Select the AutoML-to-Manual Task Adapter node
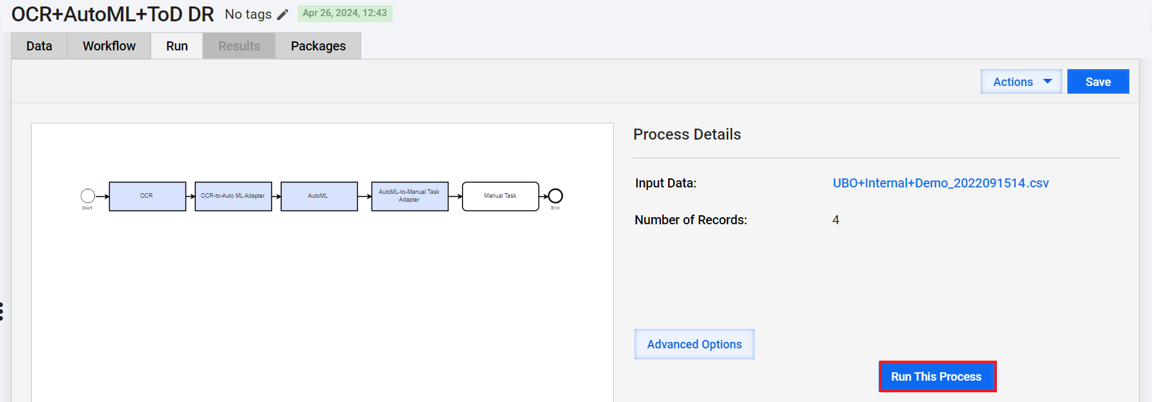This screenshot has width=1152, height=402. tap(410, 196)
